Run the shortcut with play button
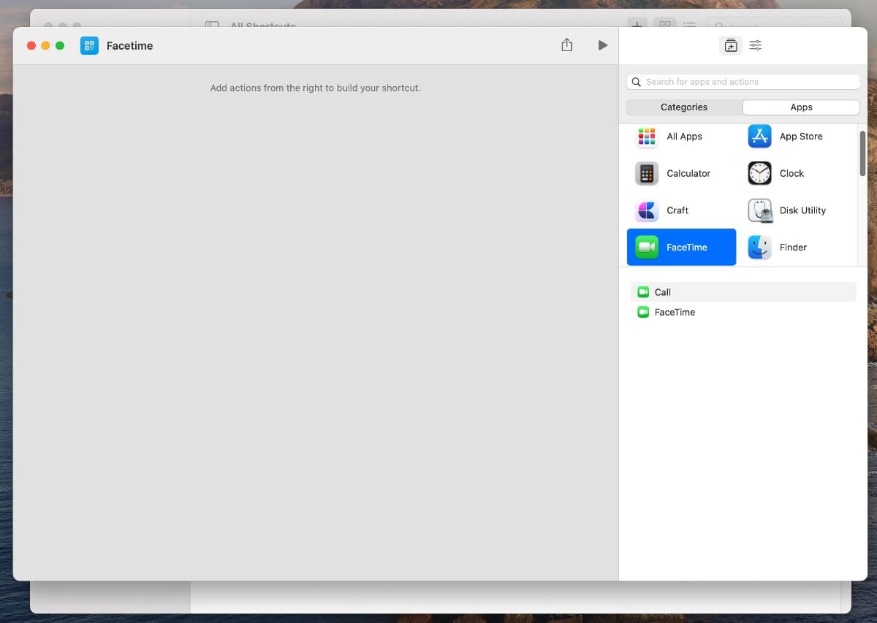 (x=602, y=45)
